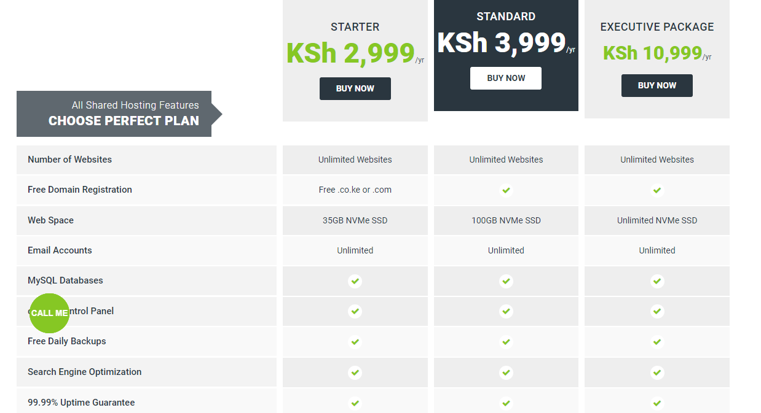Click the Standard MySQL Databases checkmark

coord(506,281)
